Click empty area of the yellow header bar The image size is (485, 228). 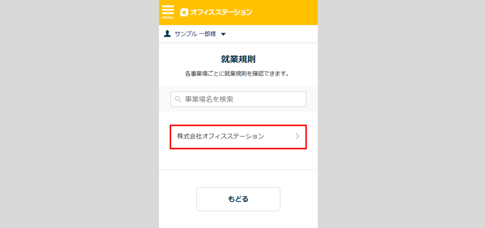[x=285, y=12]
